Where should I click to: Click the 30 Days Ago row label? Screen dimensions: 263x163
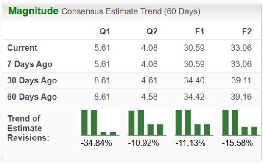coord(32,81)
